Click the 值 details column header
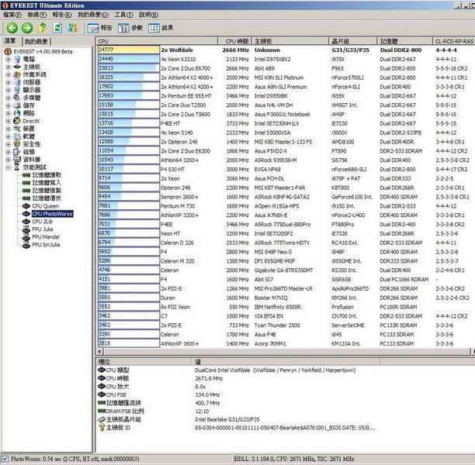This screenshot has height=465, width=475. pyautogui.click(x=286, y=361)
